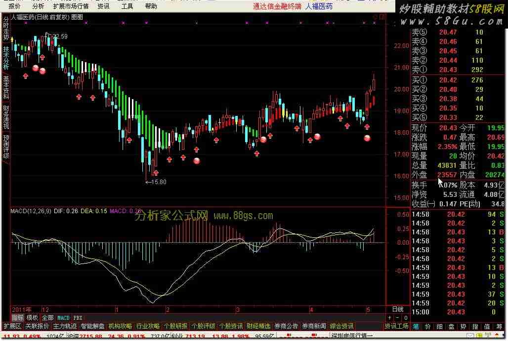Open the 个股研报 bottom tab
The image size is (508, 341).
click(x=175, y=326)
